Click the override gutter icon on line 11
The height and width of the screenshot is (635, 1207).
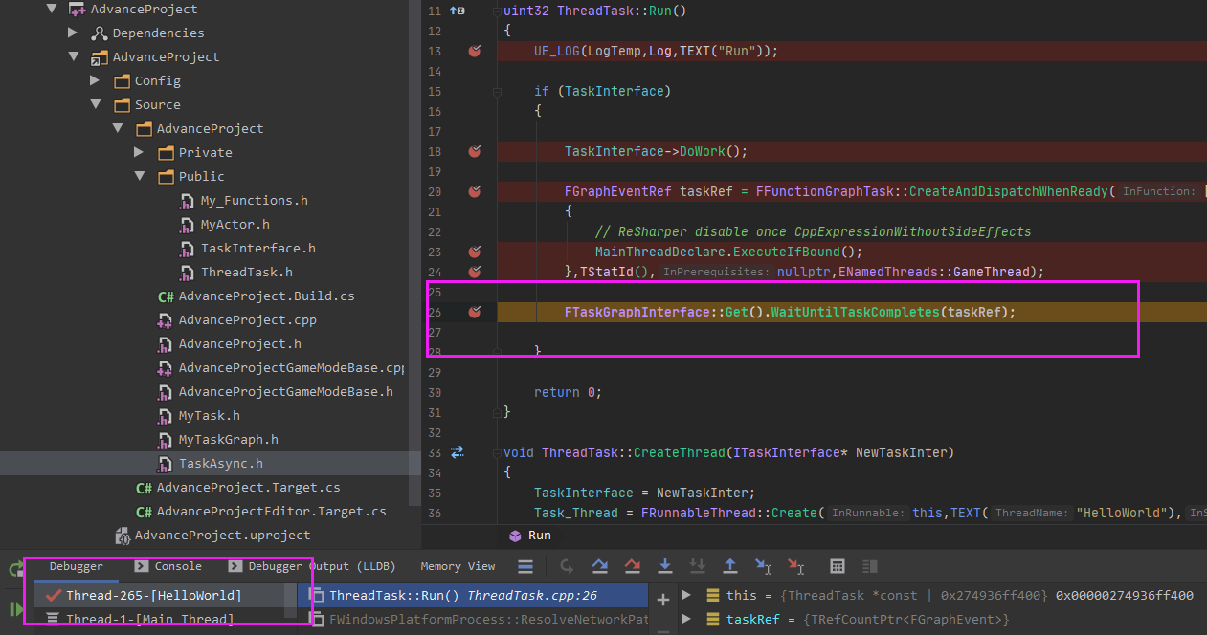[x=458, y=11]
